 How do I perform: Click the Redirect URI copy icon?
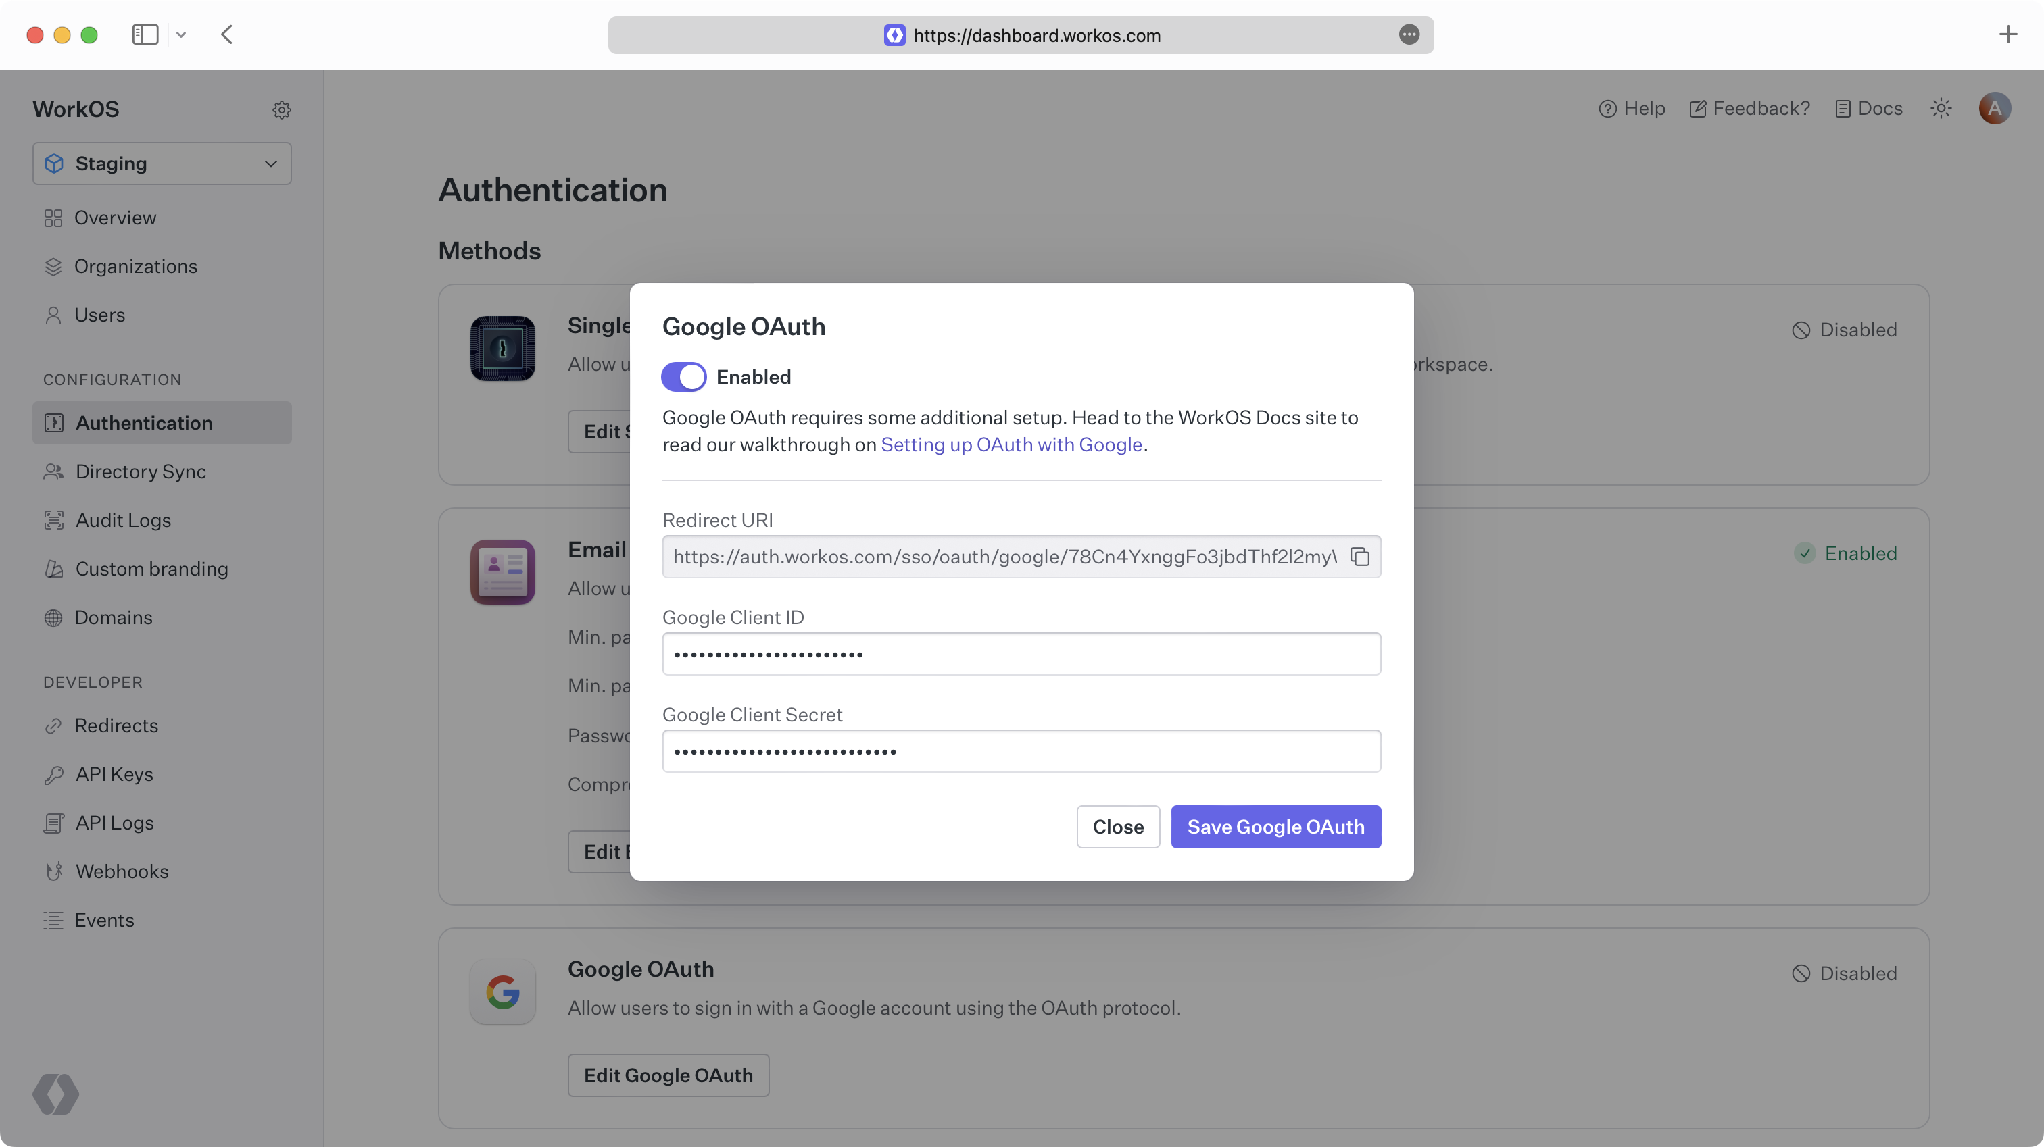1359,555
